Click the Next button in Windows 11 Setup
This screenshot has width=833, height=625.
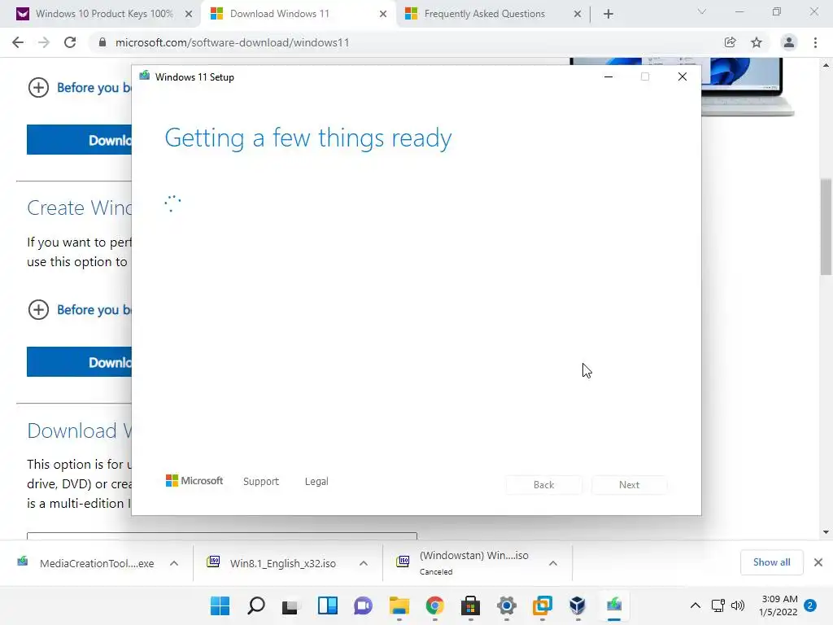629,485
